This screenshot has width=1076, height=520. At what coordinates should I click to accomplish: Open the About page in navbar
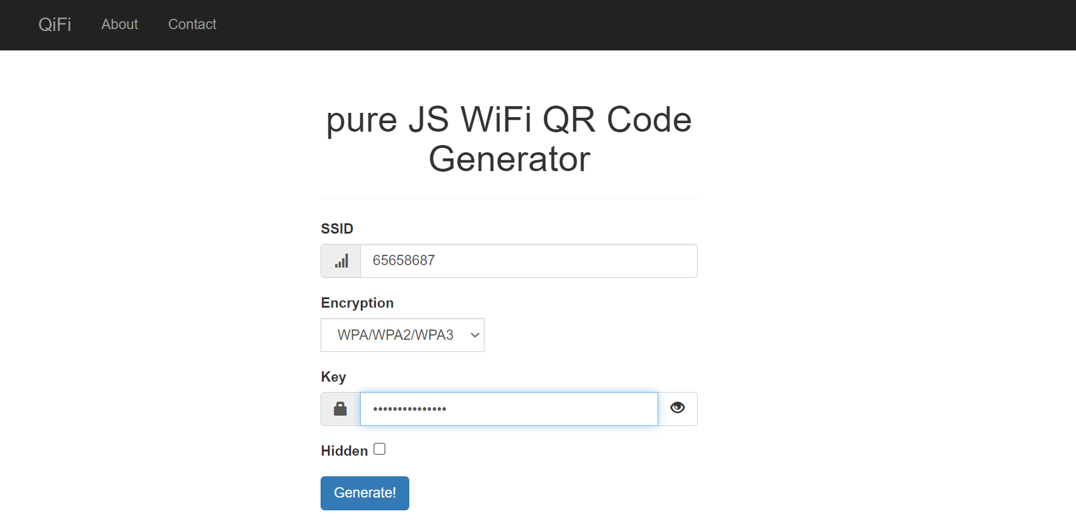tap(120, 24)
